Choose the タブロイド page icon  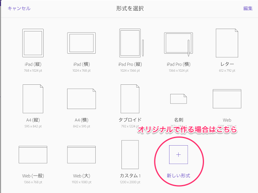point(130,99)
